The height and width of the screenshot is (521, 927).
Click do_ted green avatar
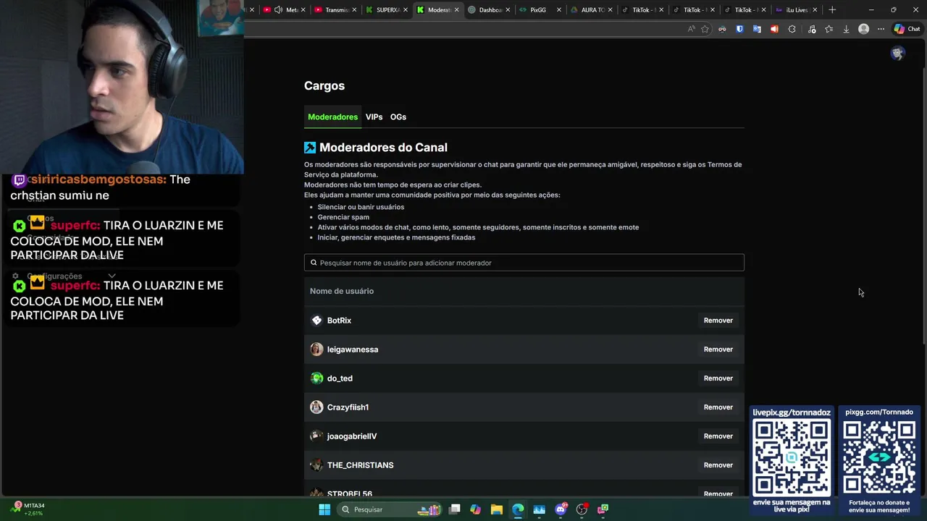pos(316,378)
